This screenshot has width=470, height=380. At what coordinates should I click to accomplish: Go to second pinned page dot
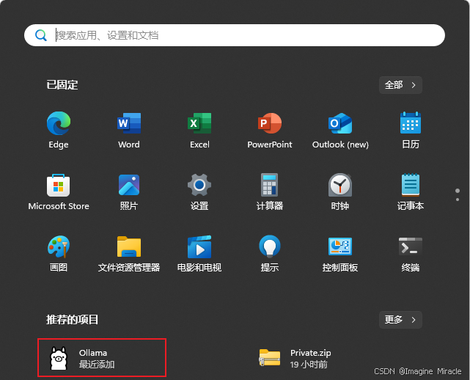[x=458, y=200]
